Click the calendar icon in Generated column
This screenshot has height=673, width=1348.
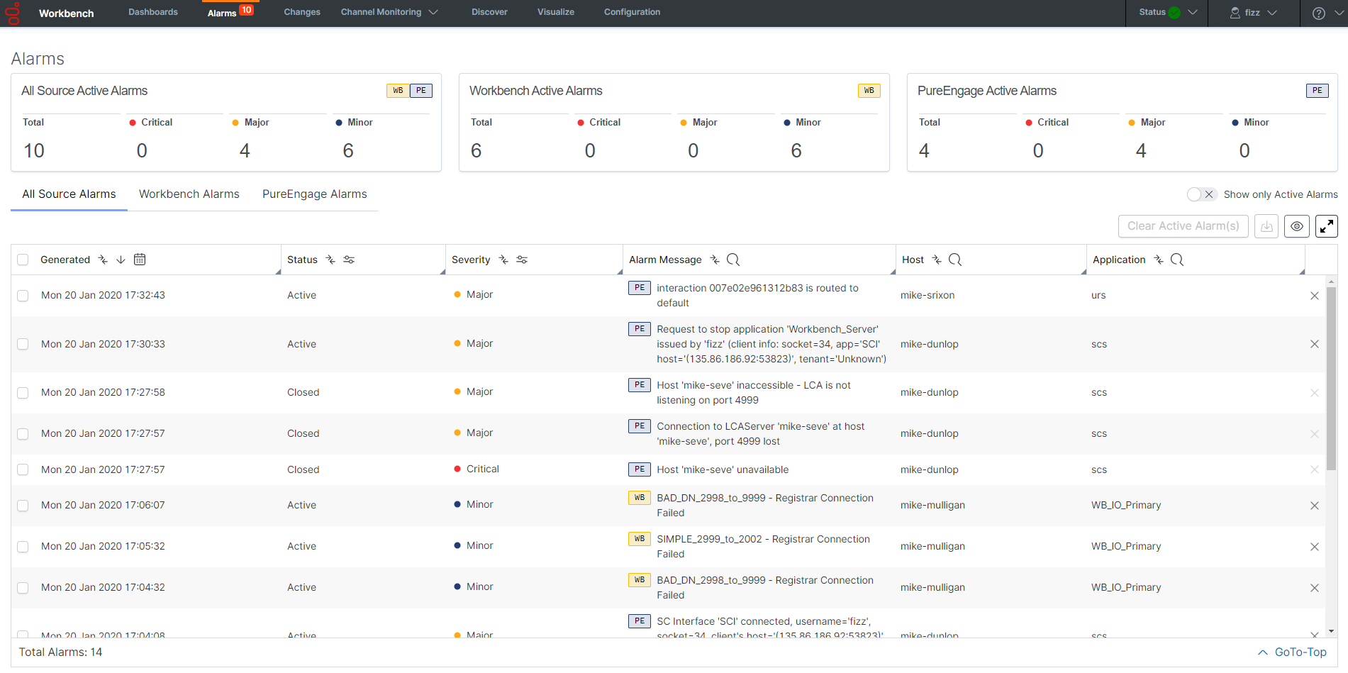[140, 260]
